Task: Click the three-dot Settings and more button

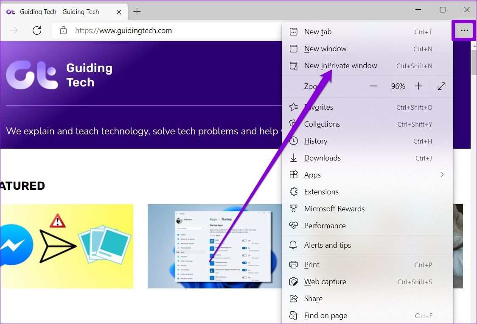Action: tap(464, 30)
